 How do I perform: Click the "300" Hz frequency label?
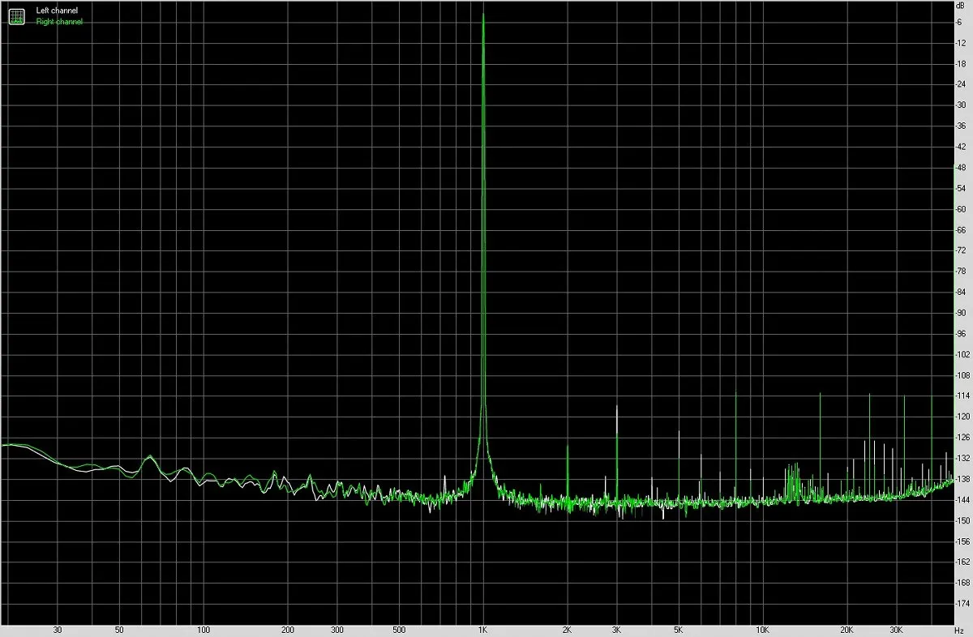[x=336, y=630]
